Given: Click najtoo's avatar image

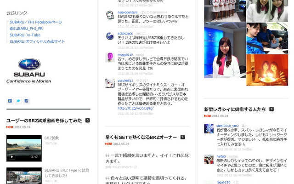Looking at the screenshot, I should click(x=209, y=159).
